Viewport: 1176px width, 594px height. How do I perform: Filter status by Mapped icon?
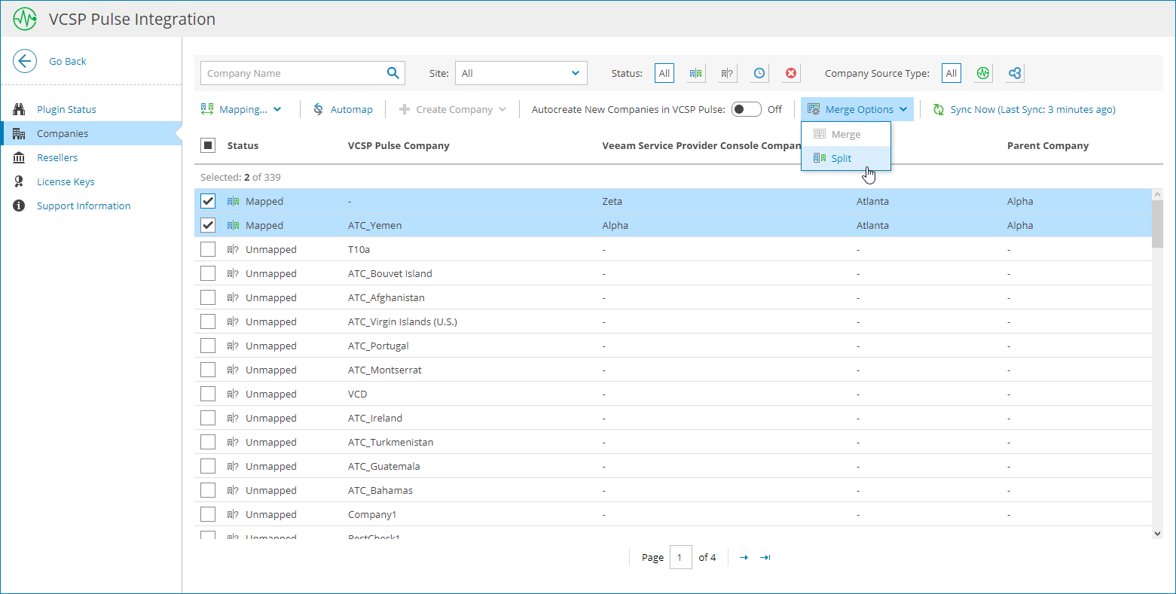click(x=696, y=73)
